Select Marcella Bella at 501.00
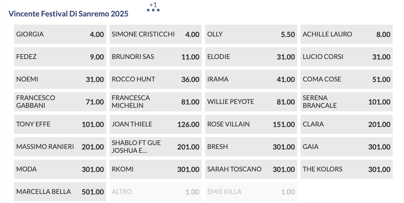Image resolution: width=404 pixels, height=203 pixels. pos(60,192)
